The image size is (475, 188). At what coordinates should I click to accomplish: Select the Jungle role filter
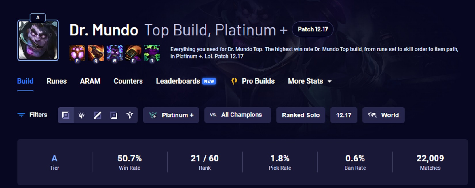click(x=82, y=115)
